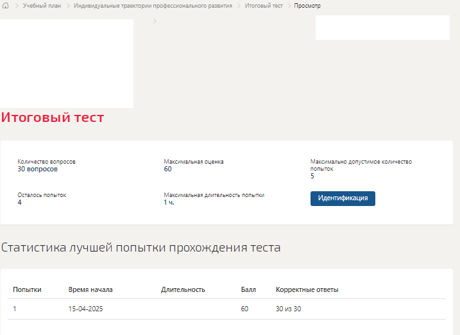Click the home icon in breadcrumbs
This screenshot has width=460, height=335.
click(6, 6)
